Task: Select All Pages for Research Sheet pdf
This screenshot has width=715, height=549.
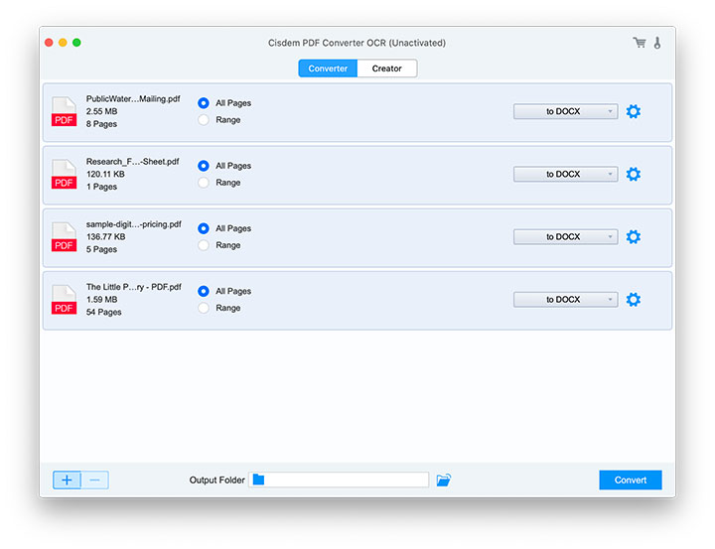Action: coord(204,166)
